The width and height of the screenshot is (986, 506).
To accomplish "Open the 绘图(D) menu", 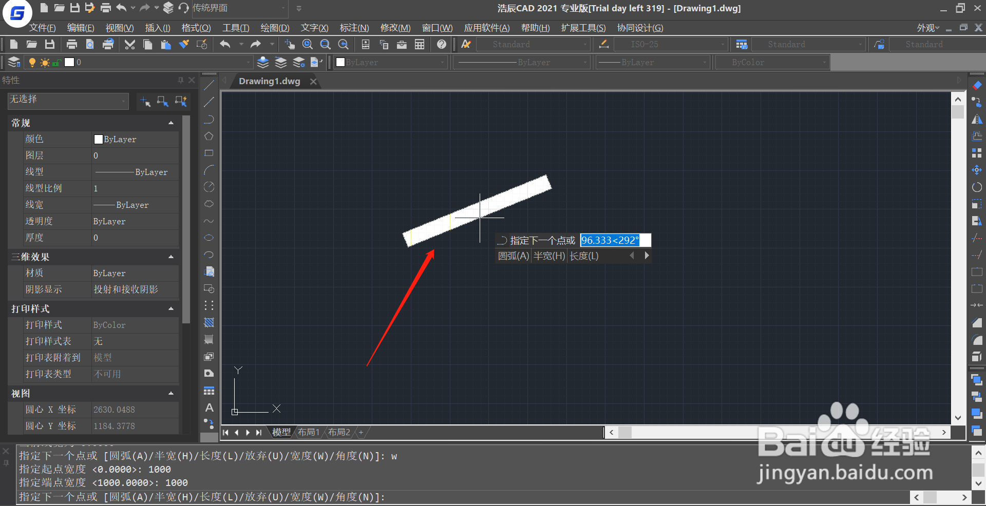I will click(275, 28).
